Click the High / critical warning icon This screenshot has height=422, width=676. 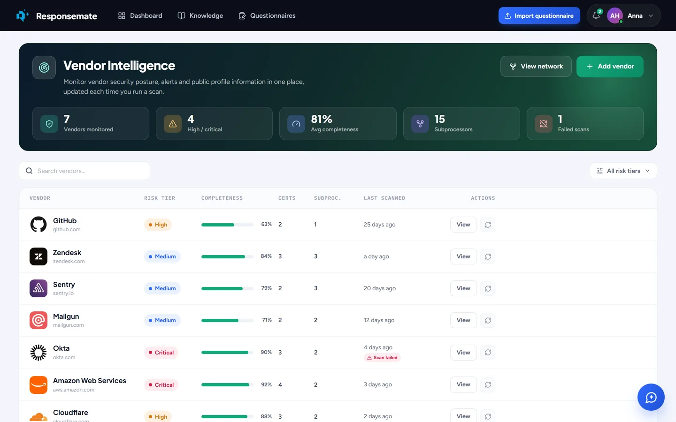173,124
